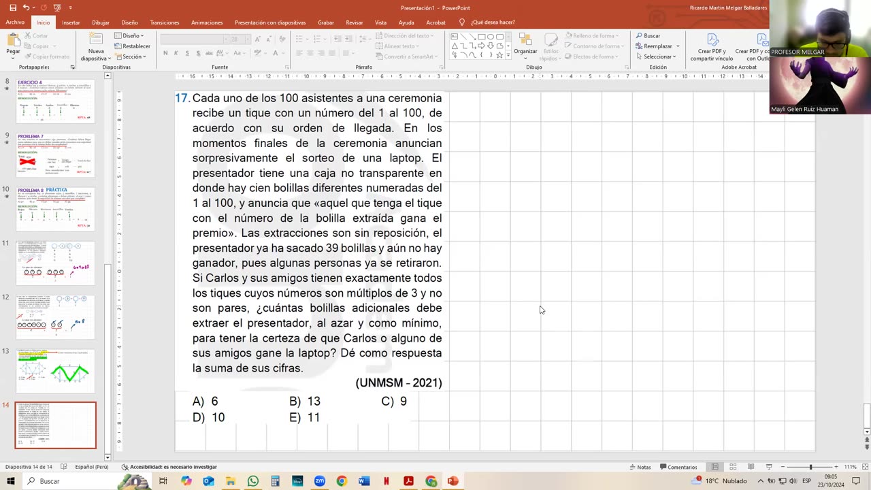Image resolution: width=871 pixels, height=490 pixels.
Task: Click Crear PDF y compartir vínculo
Action: [711, 47]
